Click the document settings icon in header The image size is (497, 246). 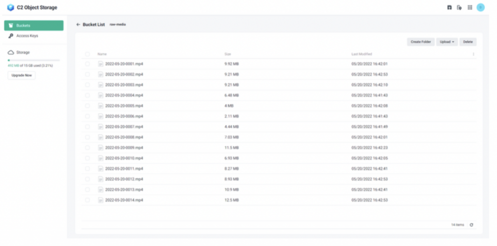tap(459, 7)
